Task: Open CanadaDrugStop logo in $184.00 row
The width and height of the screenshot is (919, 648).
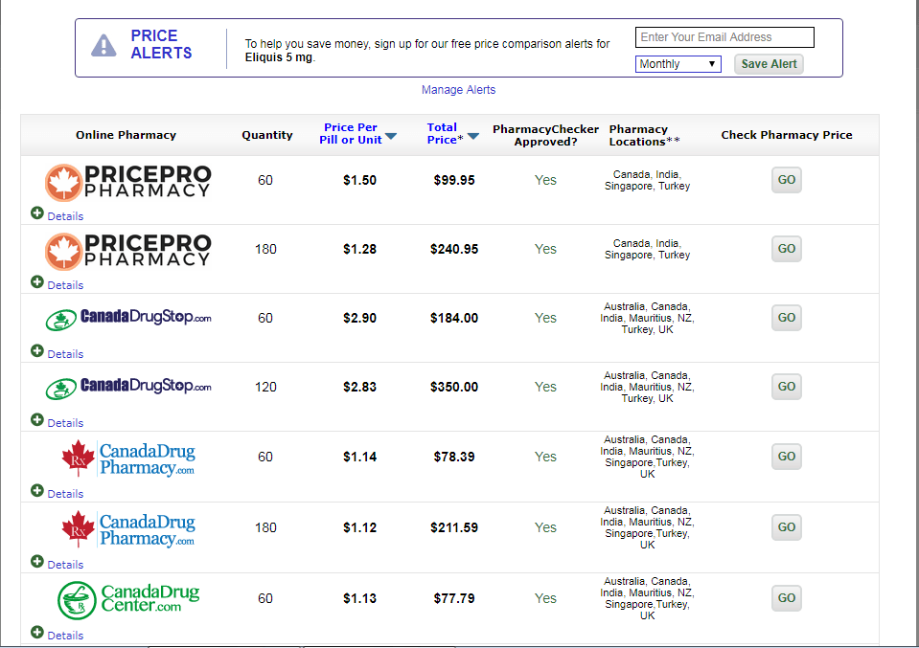Action: tap(128, 319)
